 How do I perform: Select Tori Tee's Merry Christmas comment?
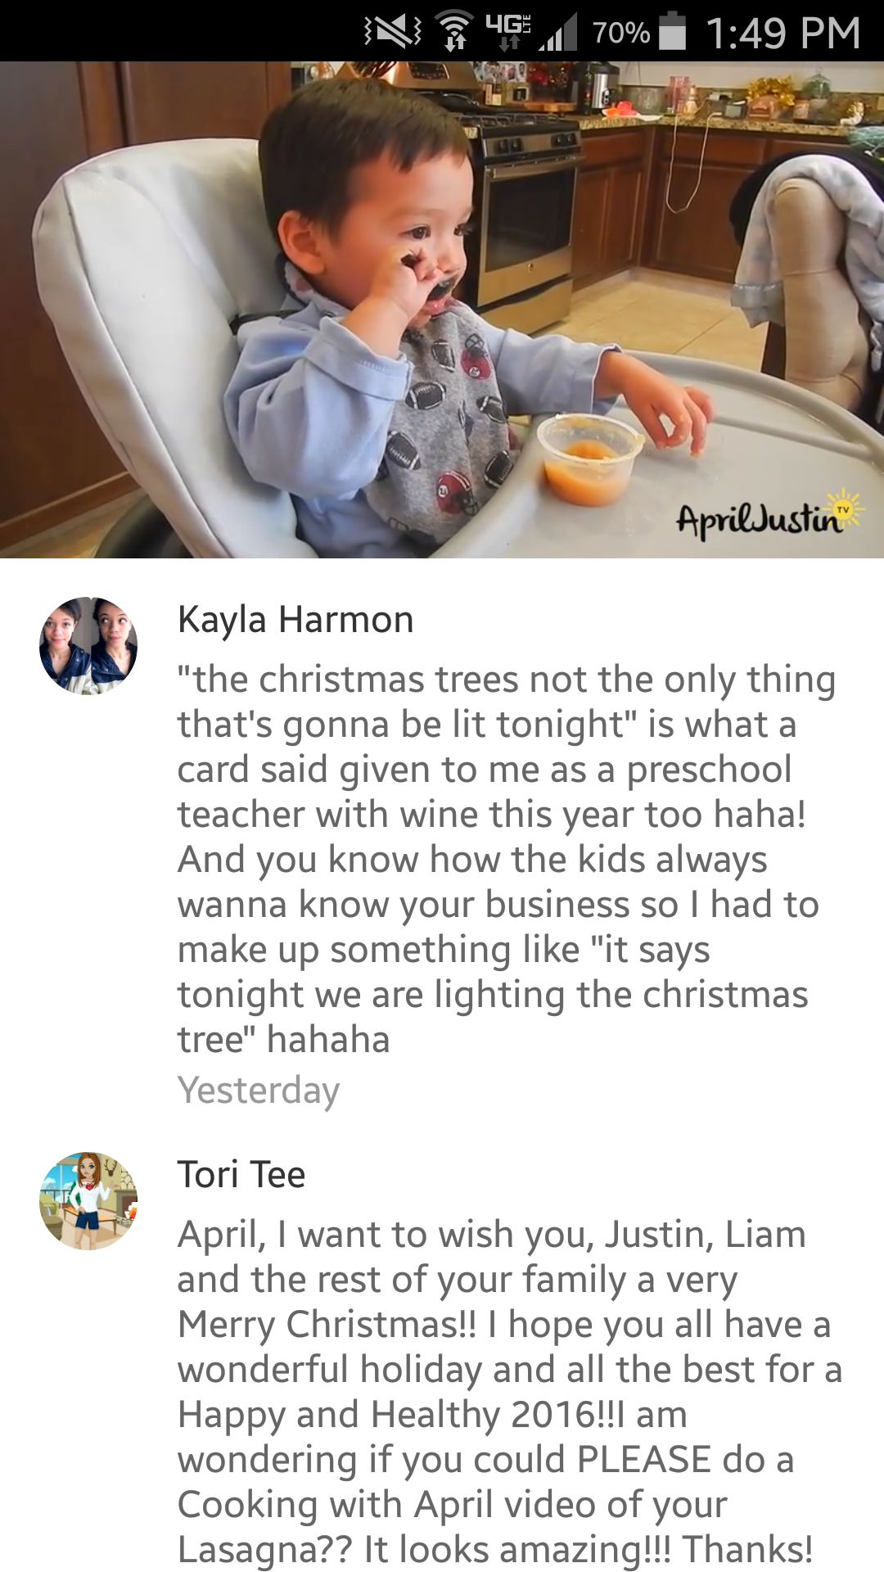[x=511, y=1391]
